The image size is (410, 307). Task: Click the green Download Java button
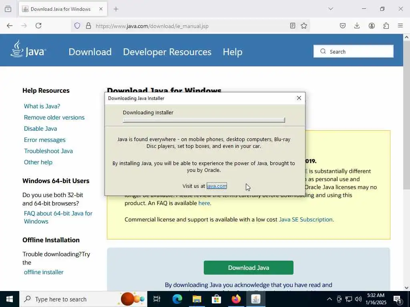248,267
